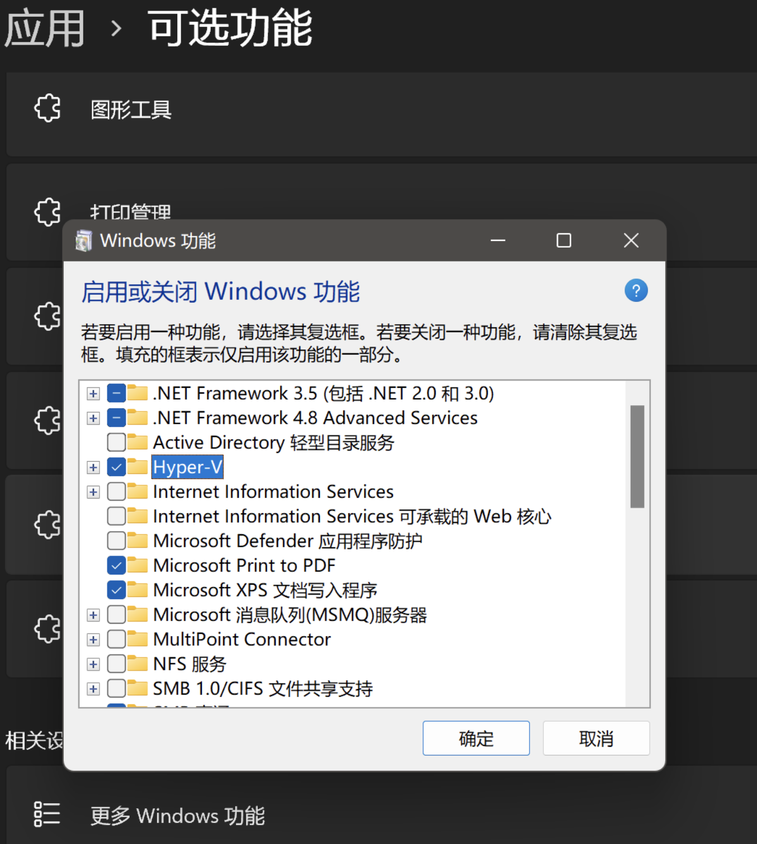Image resolution: width=757 pixels, height=844 pixels.
Task: Enable SMB 1.0/CIFS 文件共享支持 checkbox
Action: coord(116,689)
